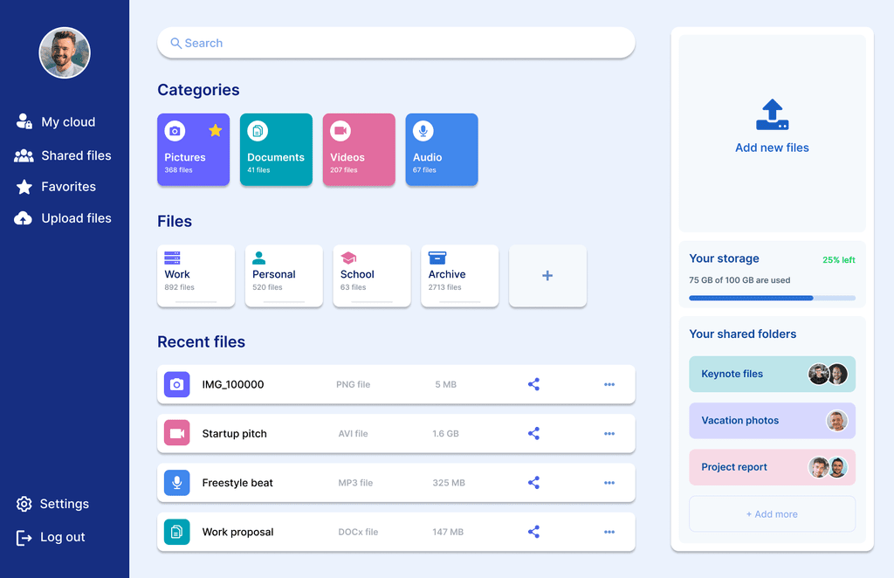This screenshot has width=894, height=578.
Task: Click the avatar on Vacation photos folder
Action: pos(837,421)
